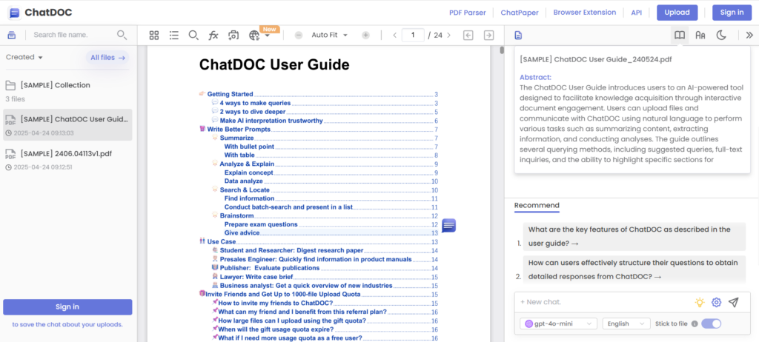Click the formula fx tool icon
The image size is (759, 342).
click(x=213, y=35)
